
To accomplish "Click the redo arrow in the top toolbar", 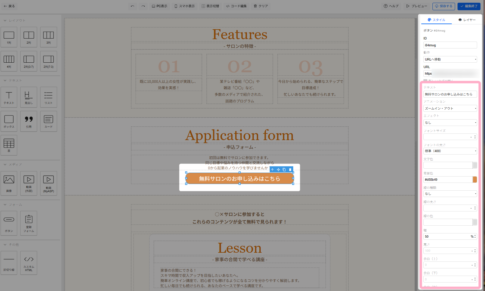I will 143,6.
